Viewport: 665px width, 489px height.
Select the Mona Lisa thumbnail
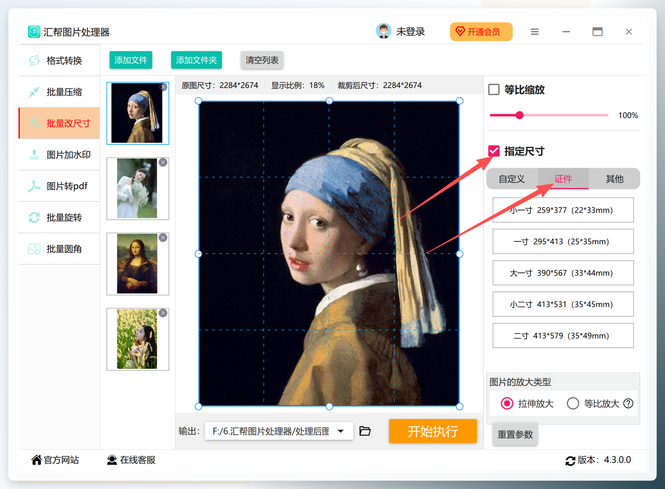pyautogui.click(x=137, y=264)
